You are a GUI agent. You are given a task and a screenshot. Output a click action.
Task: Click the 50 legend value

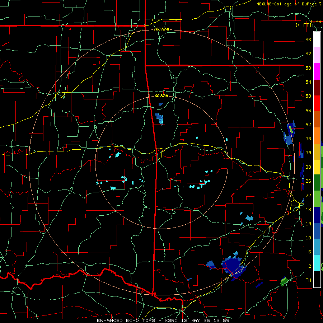tap(308, 96)
